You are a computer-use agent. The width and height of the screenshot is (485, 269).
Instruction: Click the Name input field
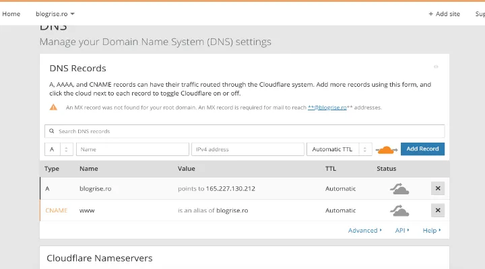click(133, 149)
